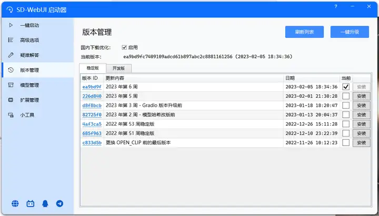Click the 版本 ID column header

(92, 78)
